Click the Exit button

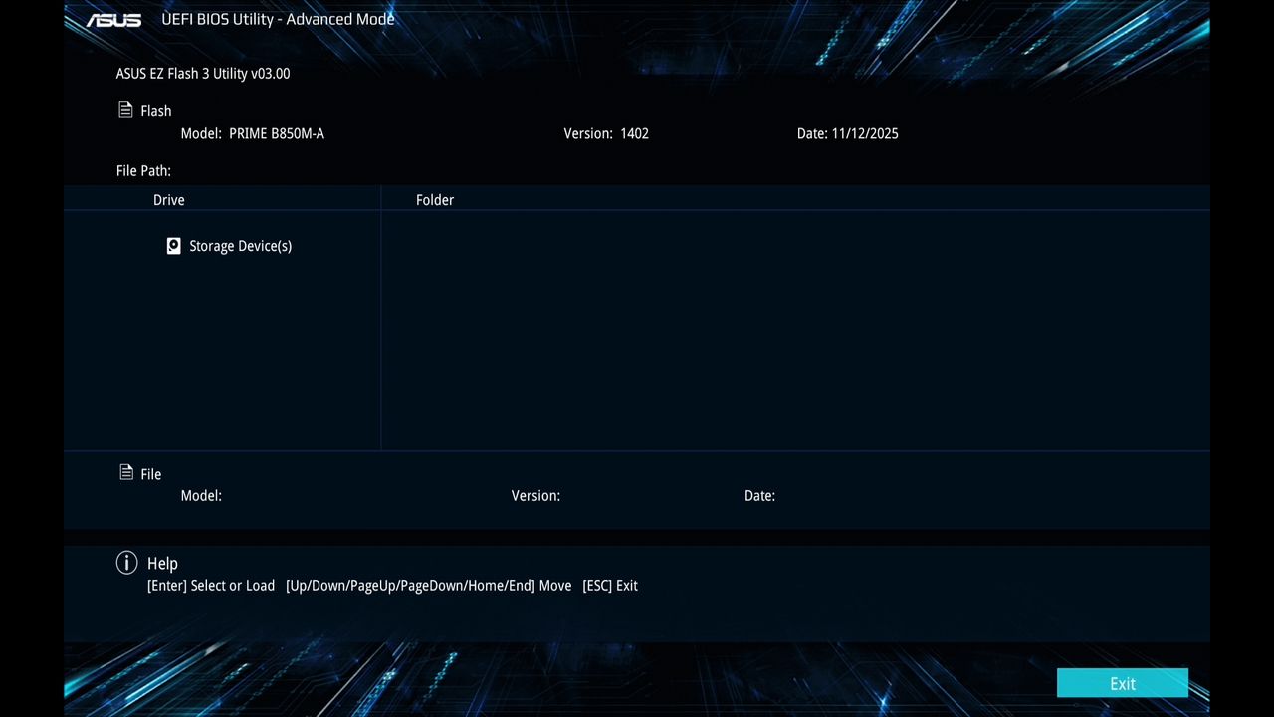[x=1122, y=683]
